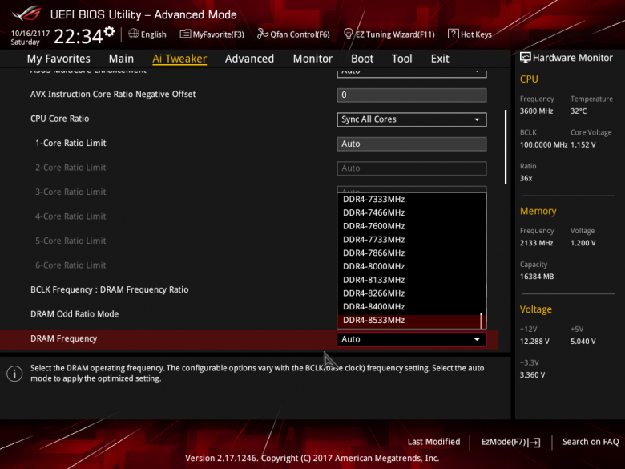Click the settings gear next to the clock

[109, 32]
